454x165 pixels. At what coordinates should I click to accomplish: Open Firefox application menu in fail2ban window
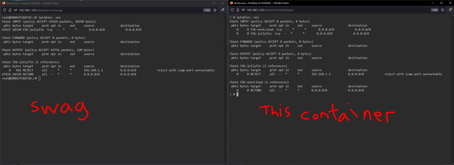(450, 10)
